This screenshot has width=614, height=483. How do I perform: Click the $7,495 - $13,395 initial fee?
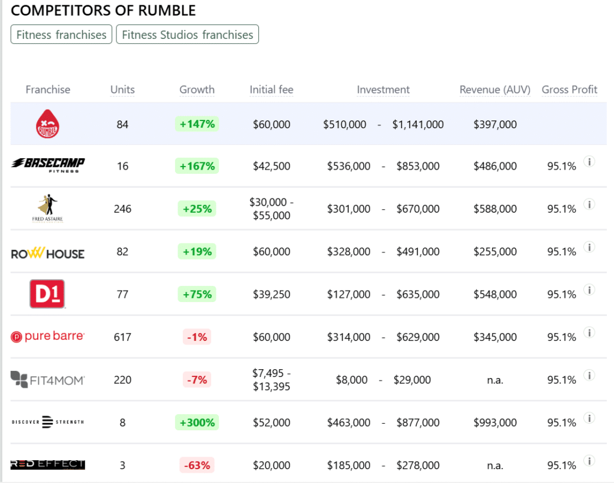click(x=272, y=380)
